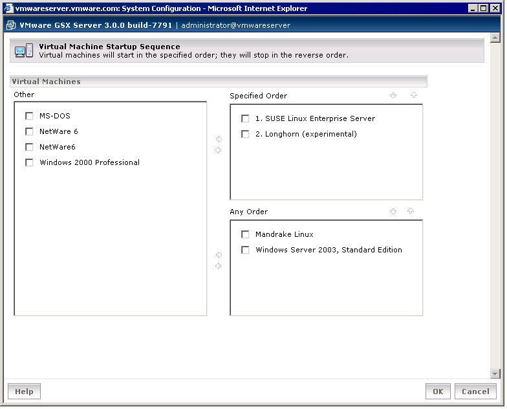Viewport: 507px width, 409px height.
Task: Select the SUSE Linux Enterprise Server checkbox
Action: point(245,119)
